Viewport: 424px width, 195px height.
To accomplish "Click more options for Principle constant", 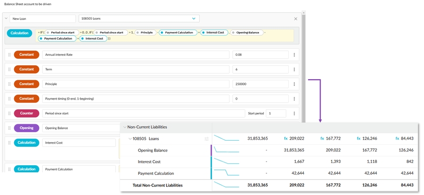I will (x=294, y=84).
